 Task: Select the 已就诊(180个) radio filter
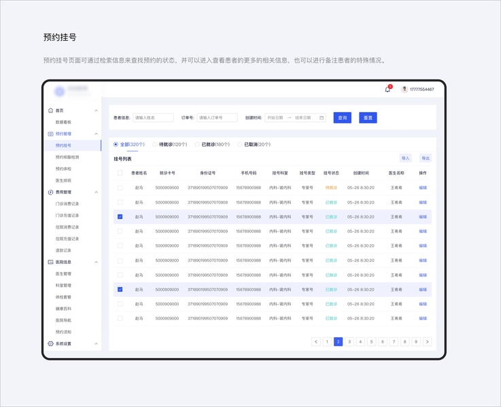pos(197,144)
